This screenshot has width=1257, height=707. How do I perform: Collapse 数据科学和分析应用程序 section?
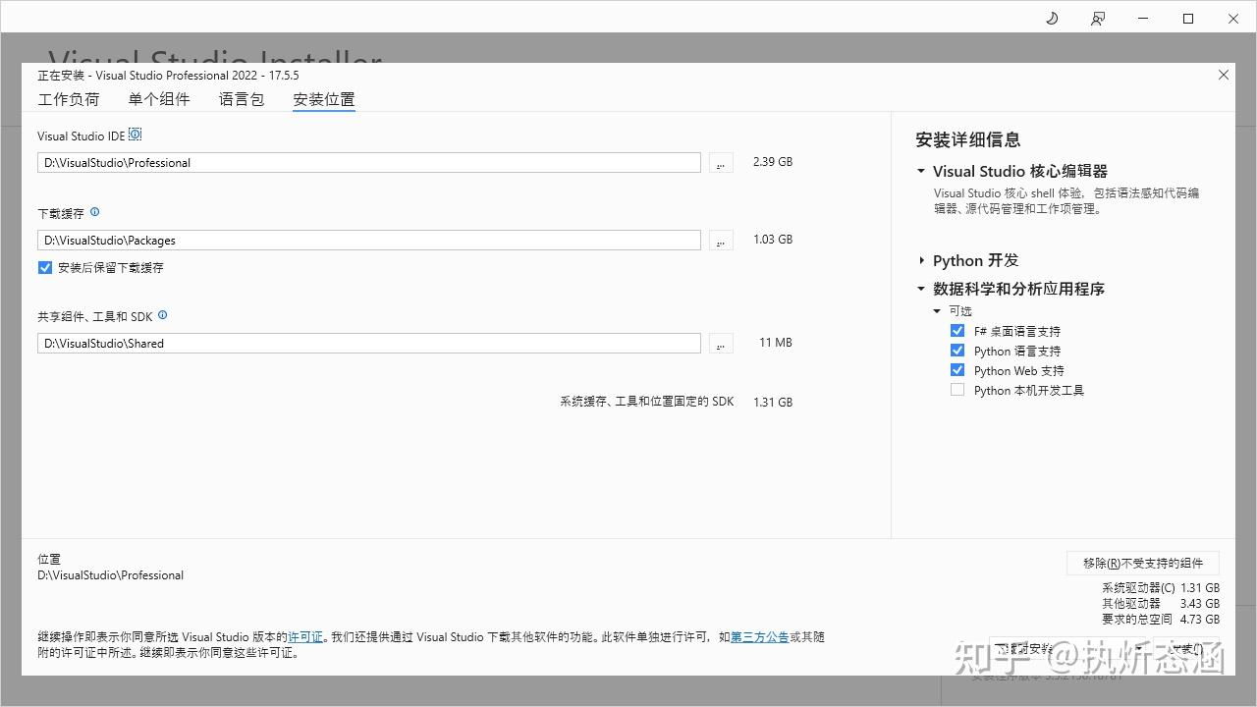[921, 289]
